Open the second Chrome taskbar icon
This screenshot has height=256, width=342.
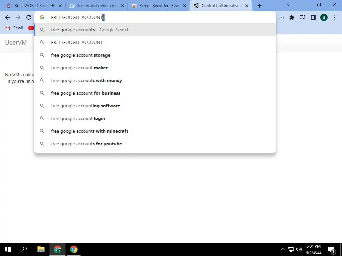pyautogui.click(x=74, y=249)
